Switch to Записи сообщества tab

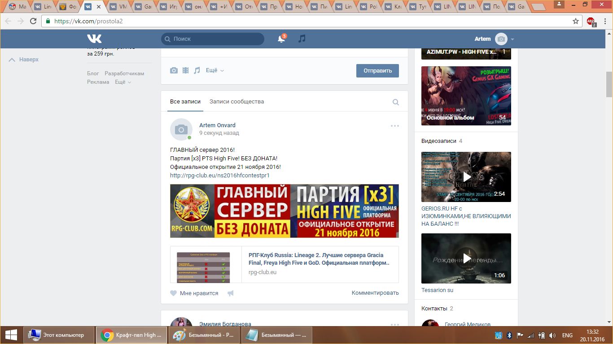point(236,102)
